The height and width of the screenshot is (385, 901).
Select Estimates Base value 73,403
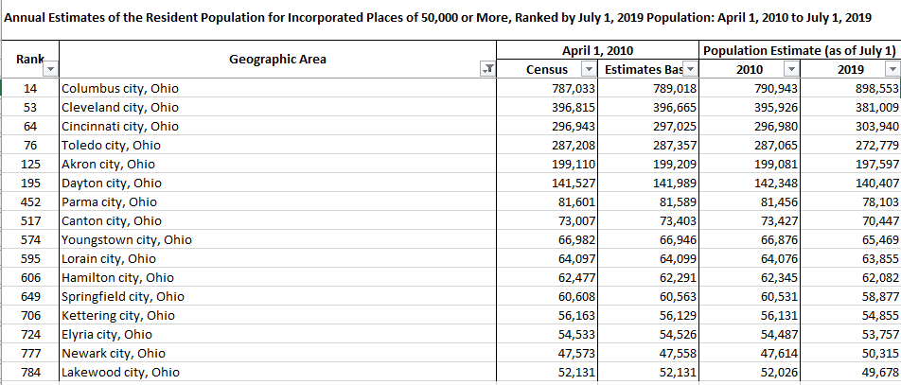coord(648,221)
